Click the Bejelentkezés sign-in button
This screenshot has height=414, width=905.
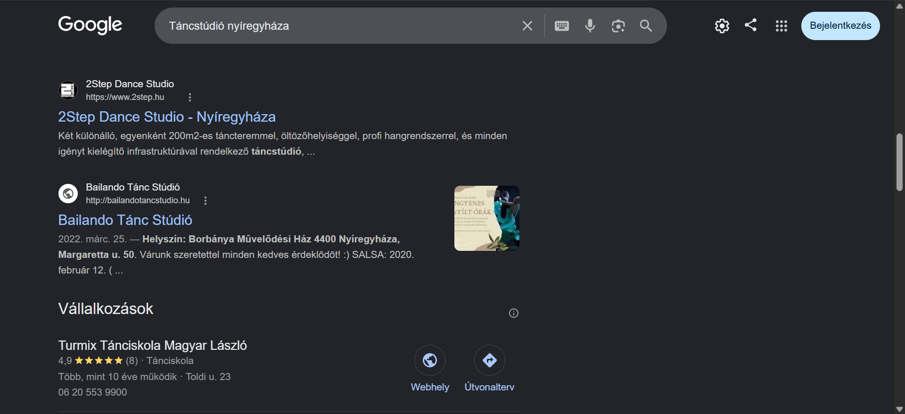point(840,26)
